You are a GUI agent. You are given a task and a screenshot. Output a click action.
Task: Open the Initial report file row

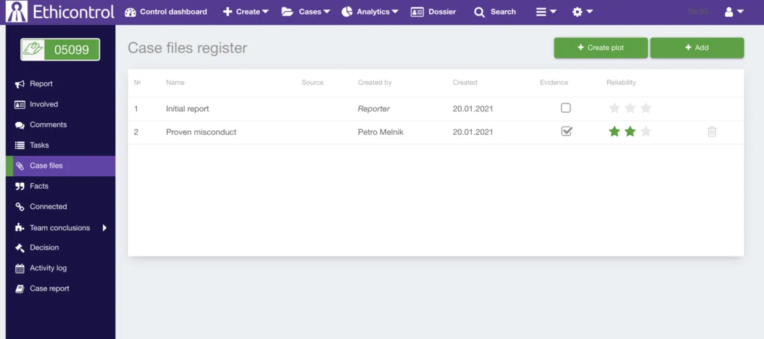click(x=435, y=109)
